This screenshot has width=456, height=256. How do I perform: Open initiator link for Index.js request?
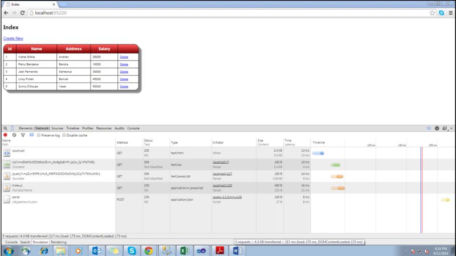222,185
